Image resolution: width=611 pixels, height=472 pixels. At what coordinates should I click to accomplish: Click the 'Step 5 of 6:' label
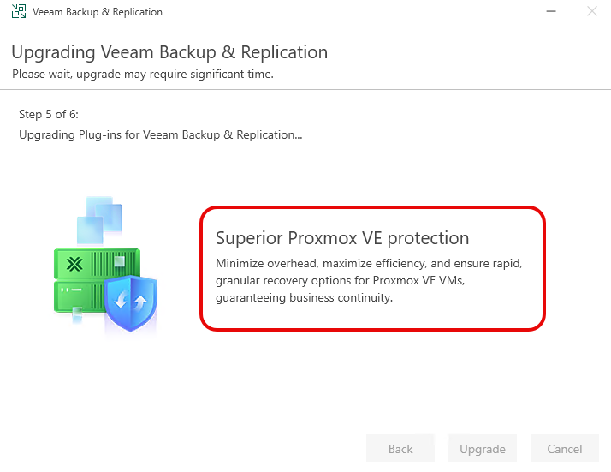pyautogui.click(x=49, y=114)
